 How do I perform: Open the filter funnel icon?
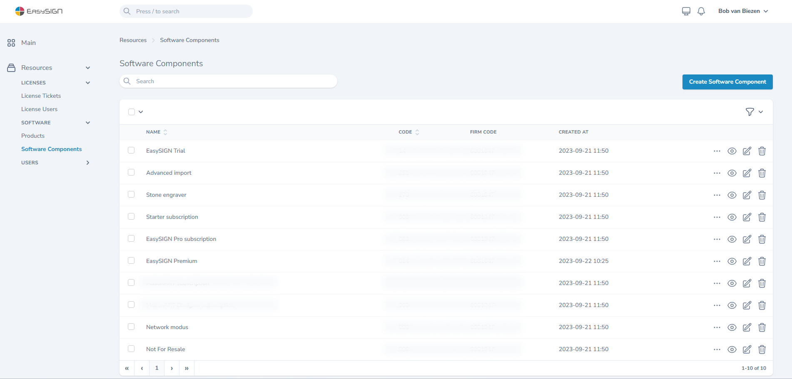click(750, 112)
